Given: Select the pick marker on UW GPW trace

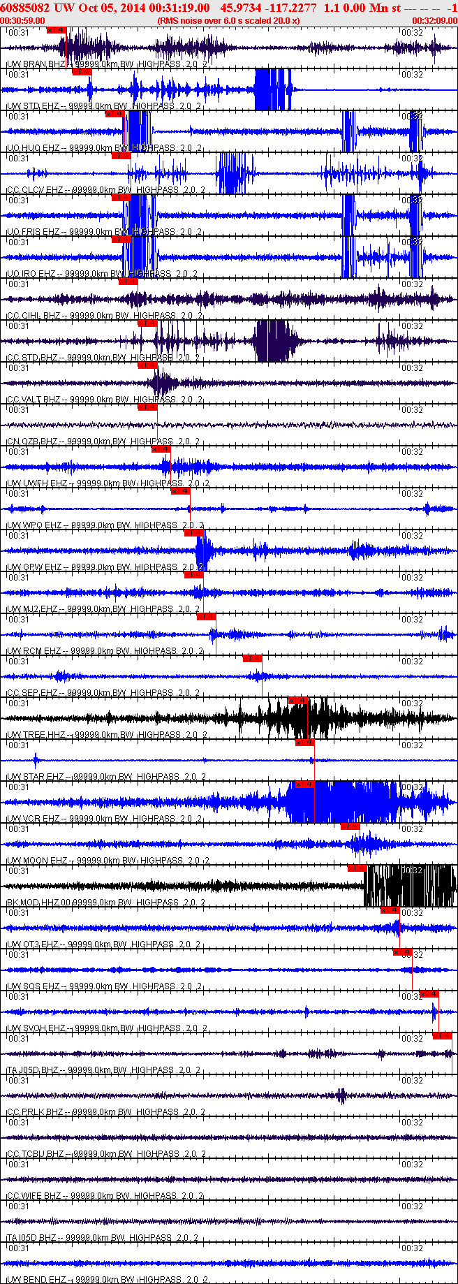Looking at the screenshot, I should [193, 533].
